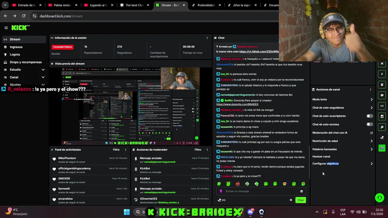Viewport: 388px width, 218px height.
Task: Click the three-dots cluster icon in the right sidebar
Action: [x=382, y=137]
